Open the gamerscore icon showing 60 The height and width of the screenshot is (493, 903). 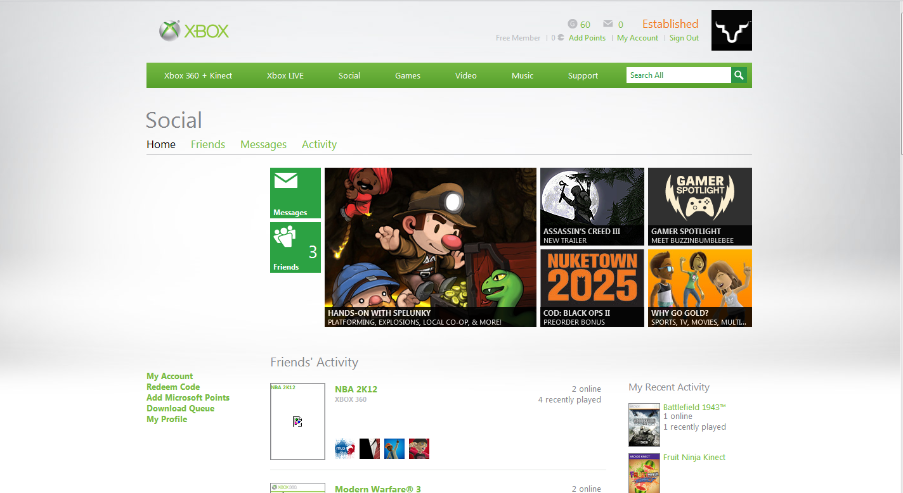click(x=573, y=24)
